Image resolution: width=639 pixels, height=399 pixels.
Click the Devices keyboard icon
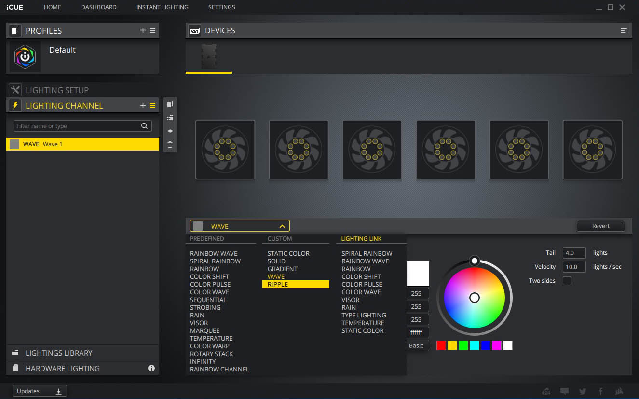(195, 31)
